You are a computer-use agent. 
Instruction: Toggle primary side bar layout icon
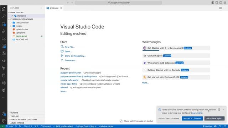point(213,2)
